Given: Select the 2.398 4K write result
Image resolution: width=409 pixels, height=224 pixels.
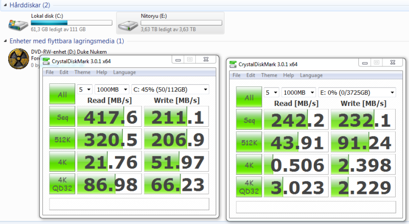Looking at the screenshot, I should point(363,165).
